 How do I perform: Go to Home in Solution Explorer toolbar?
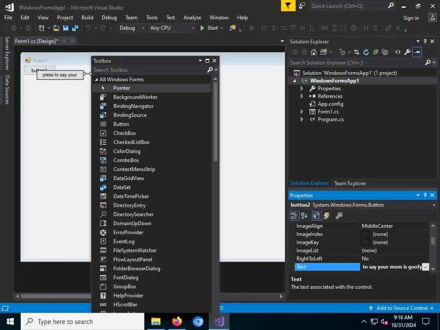point(314,52)
